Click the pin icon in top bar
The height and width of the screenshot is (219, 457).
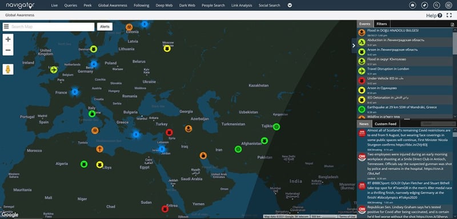coord(424,5)
